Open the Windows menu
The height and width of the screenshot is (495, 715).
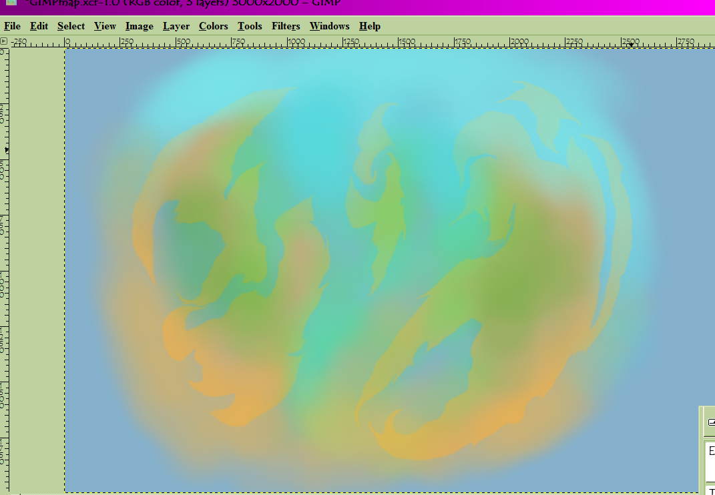coord(329,27)
